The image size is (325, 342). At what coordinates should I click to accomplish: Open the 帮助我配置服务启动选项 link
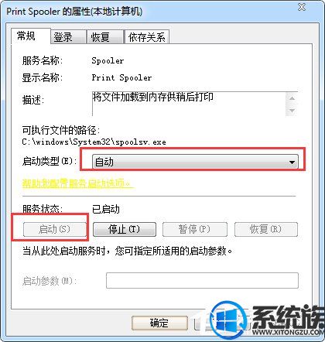click(77, 183)
